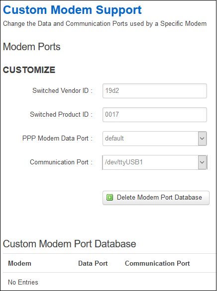Click the Modem Ports section heading
The width and height of the screenshot is (217, 291).
point(32,47)
